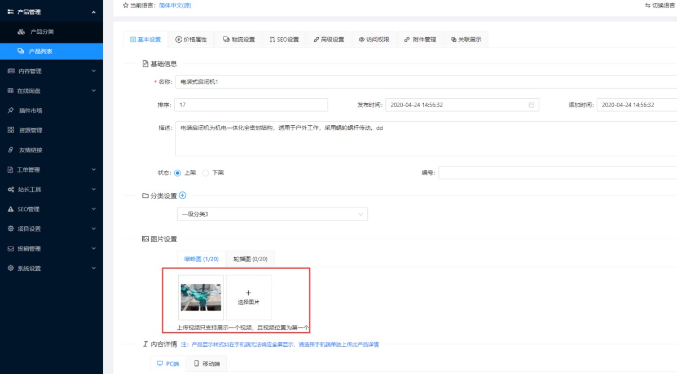The image size is (677, 374).
Task: Click the 切换语言 switch icon
Action: point(647,5)
